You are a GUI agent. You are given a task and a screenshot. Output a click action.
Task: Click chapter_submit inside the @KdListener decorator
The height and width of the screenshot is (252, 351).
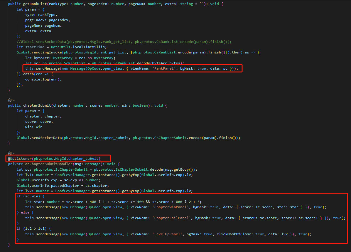83,159
